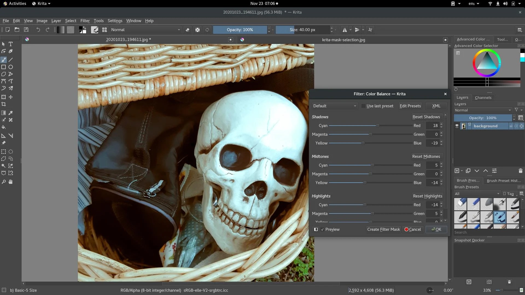This screenshot has width=525, height=295.
Task: Enable the Use last preset checkbox
Action: (x=363, y=106)
